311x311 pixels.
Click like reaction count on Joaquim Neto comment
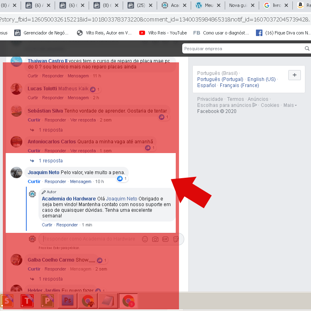point(122,179)
